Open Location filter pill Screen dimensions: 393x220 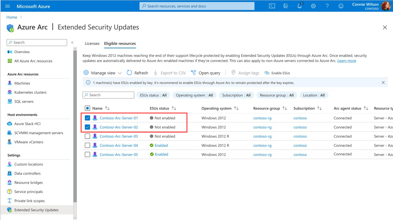pyautogui.click(x=314, y=95)
